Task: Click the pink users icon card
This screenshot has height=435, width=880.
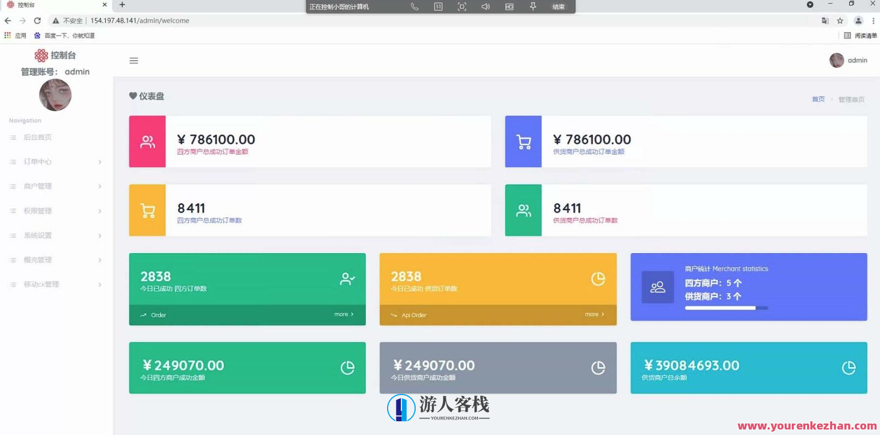Action: [x=147, y=141]
